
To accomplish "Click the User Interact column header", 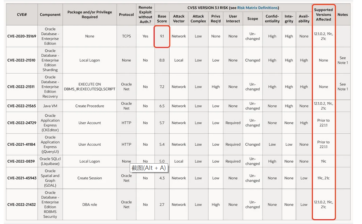I will (233, 19).
